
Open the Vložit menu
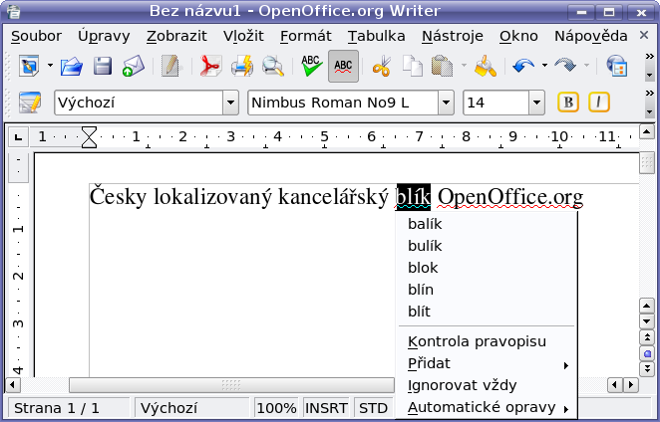point(243,36)
